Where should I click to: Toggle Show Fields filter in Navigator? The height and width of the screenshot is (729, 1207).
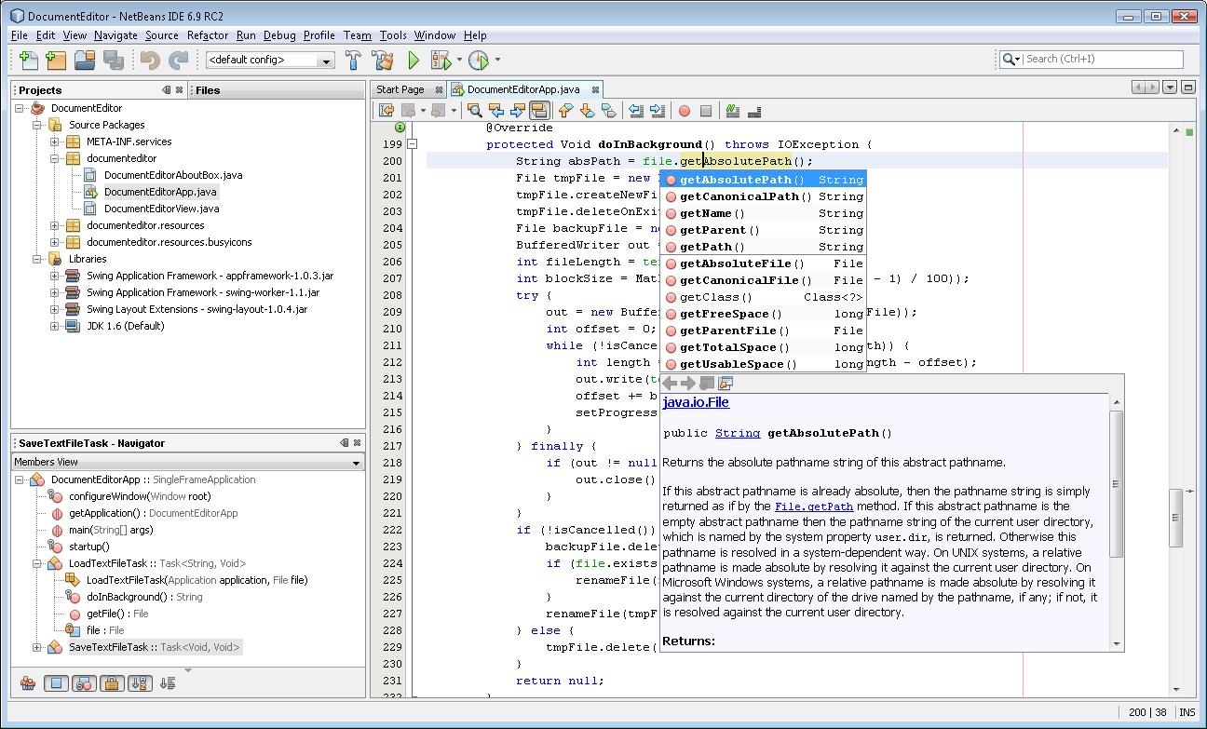click(56, 683)
